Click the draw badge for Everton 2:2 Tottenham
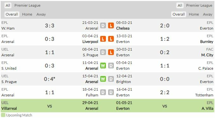The image size is (215, 118). pos(111,92)
